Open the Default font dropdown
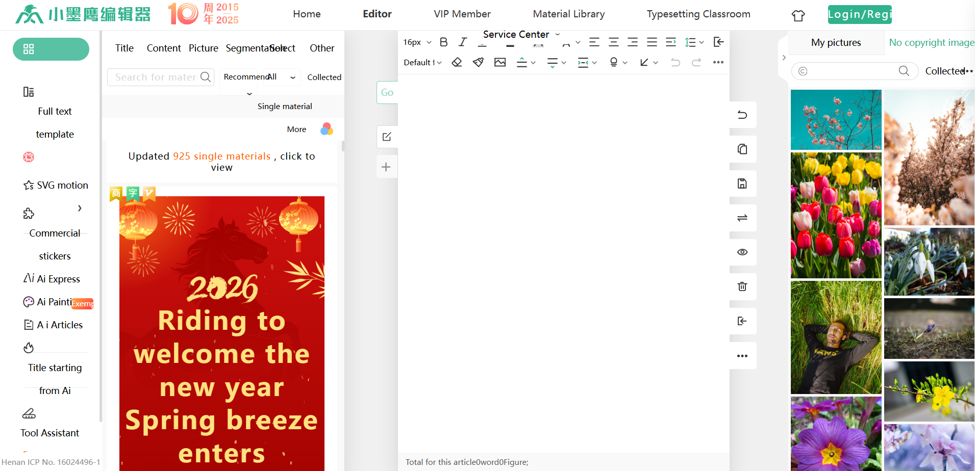Image resolution: width=975 pixels, height=471 pixels. point(422,62)
